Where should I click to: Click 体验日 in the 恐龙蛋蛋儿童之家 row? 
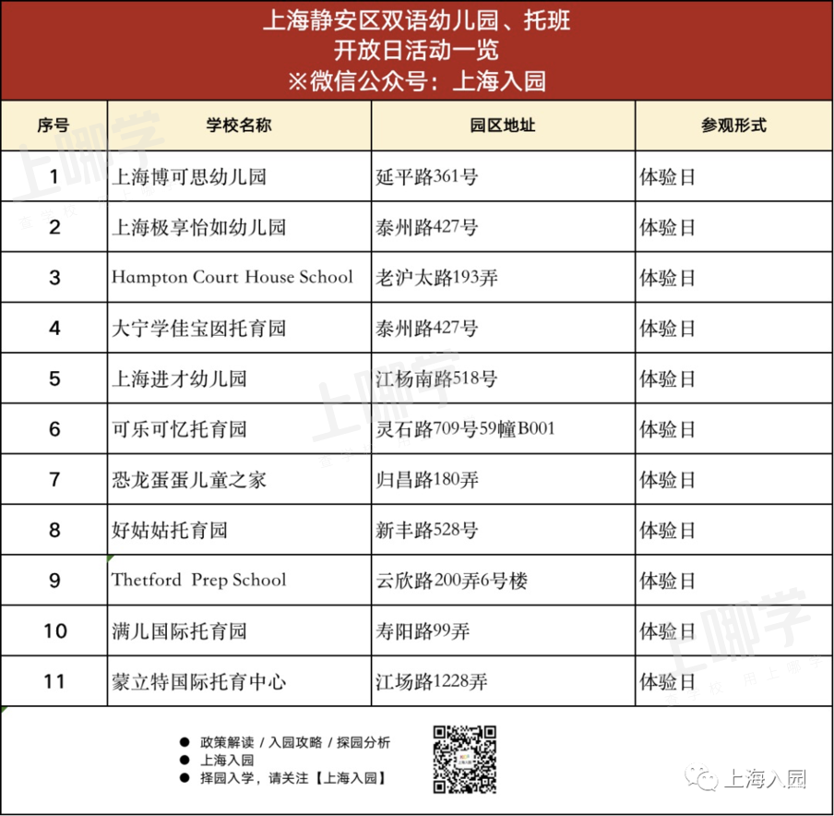667,480
